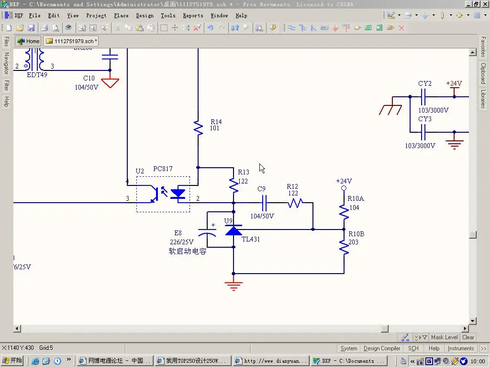Switch to the Home tab
The height and width of the screenshot is (368, 490).
click(28, 41)
